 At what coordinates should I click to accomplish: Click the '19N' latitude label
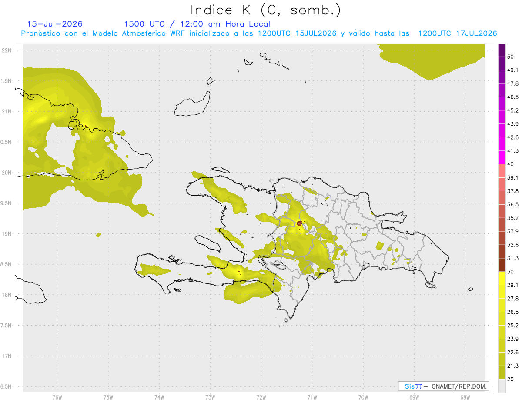7,234
